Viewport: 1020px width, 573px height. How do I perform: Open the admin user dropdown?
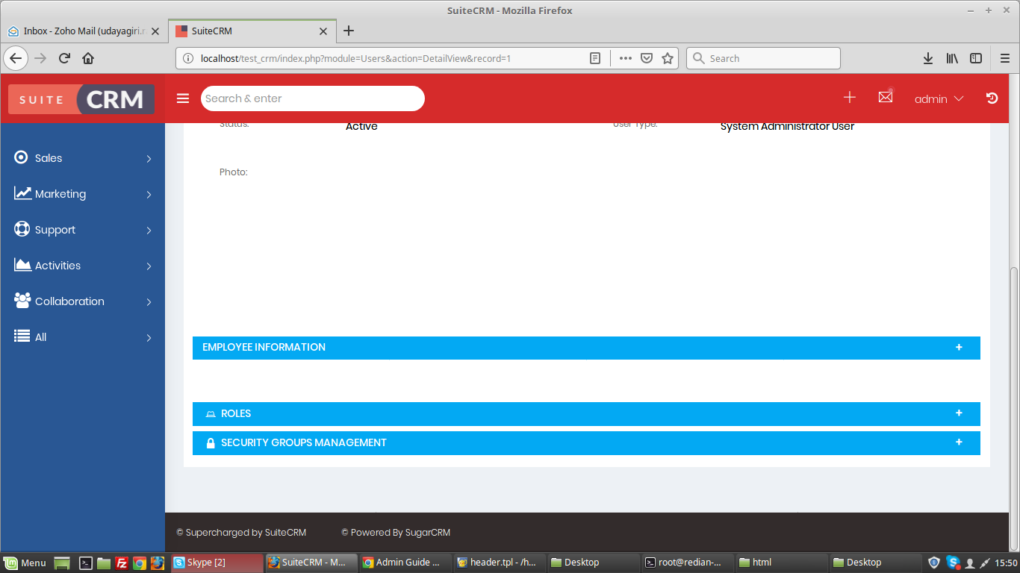[x=939, y=98]
